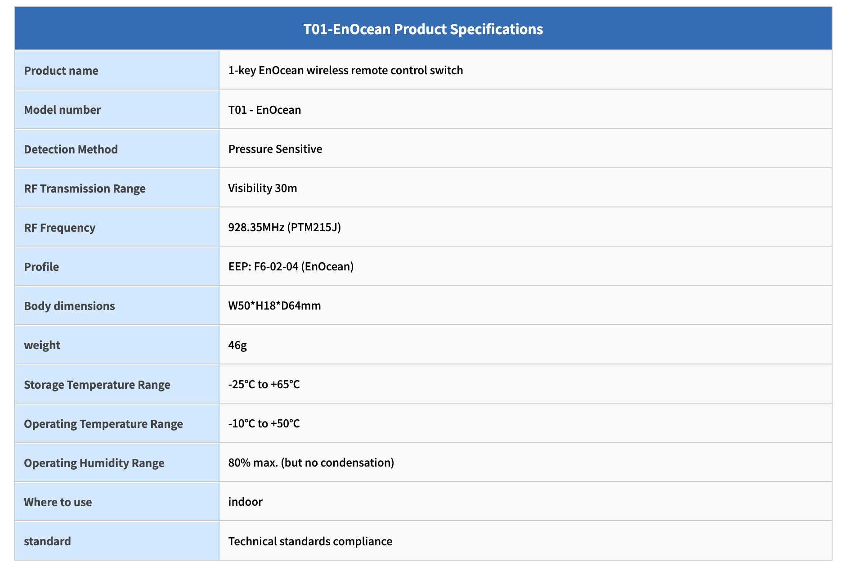Click the 'W50*H18*D64mm' value
Screen dimensions: 851x575
(274, 306)
